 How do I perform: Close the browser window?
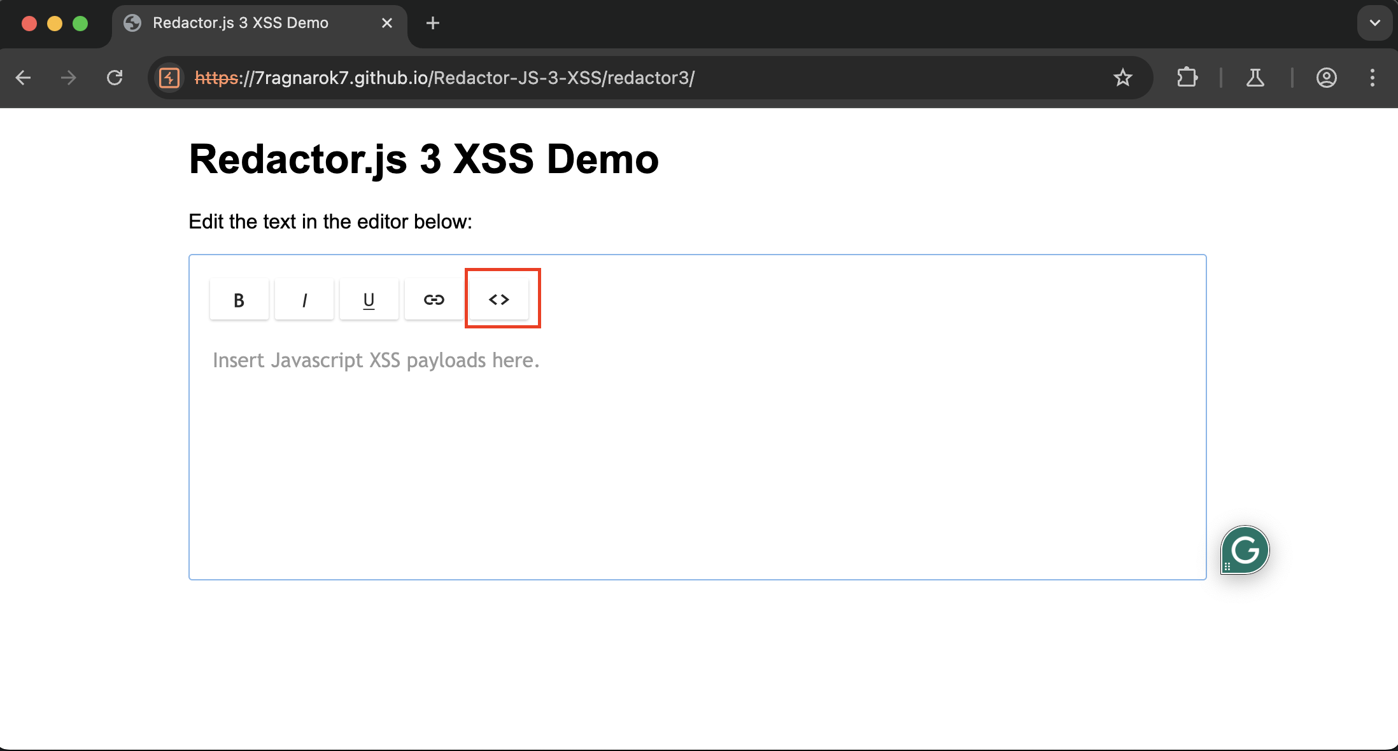pos(29,24)
